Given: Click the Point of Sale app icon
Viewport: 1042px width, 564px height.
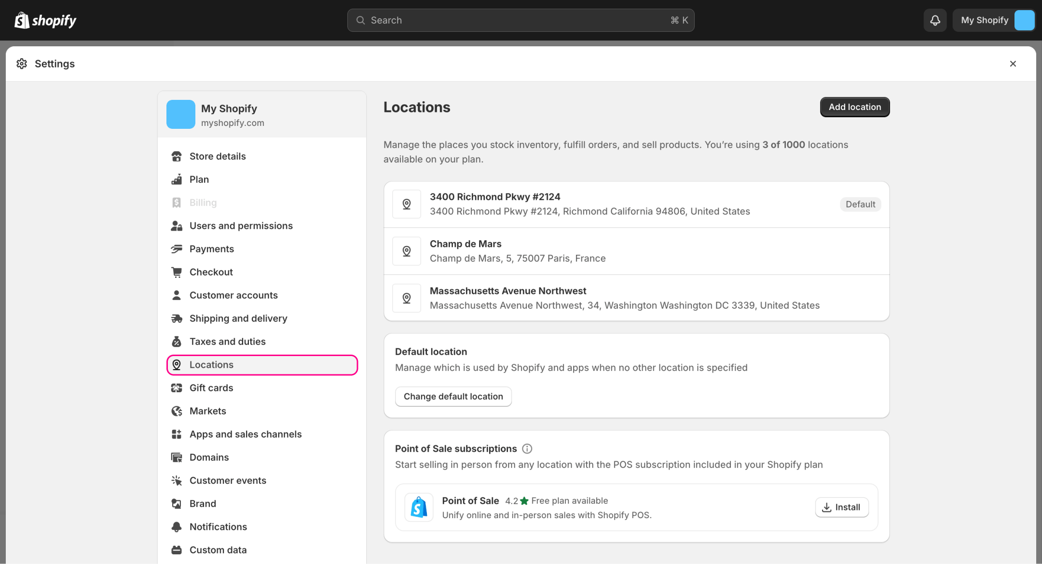Looking at the screenshot, I should click(419, 508).
